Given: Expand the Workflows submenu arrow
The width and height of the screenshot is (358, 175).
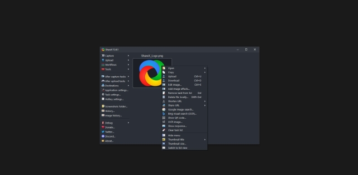Looking at the screenshot, I should (129, 65).
